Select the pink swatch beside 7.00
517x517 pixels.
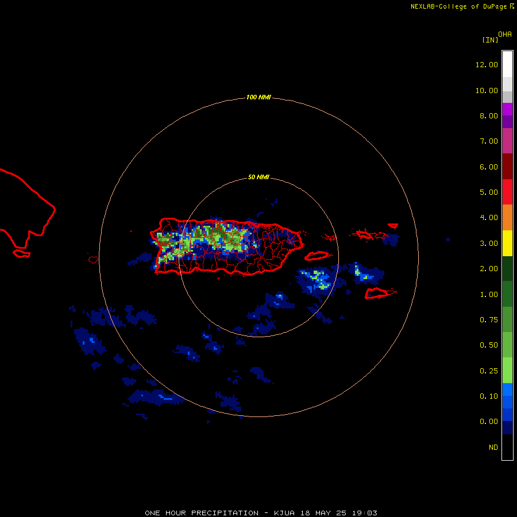coord(507,141)
